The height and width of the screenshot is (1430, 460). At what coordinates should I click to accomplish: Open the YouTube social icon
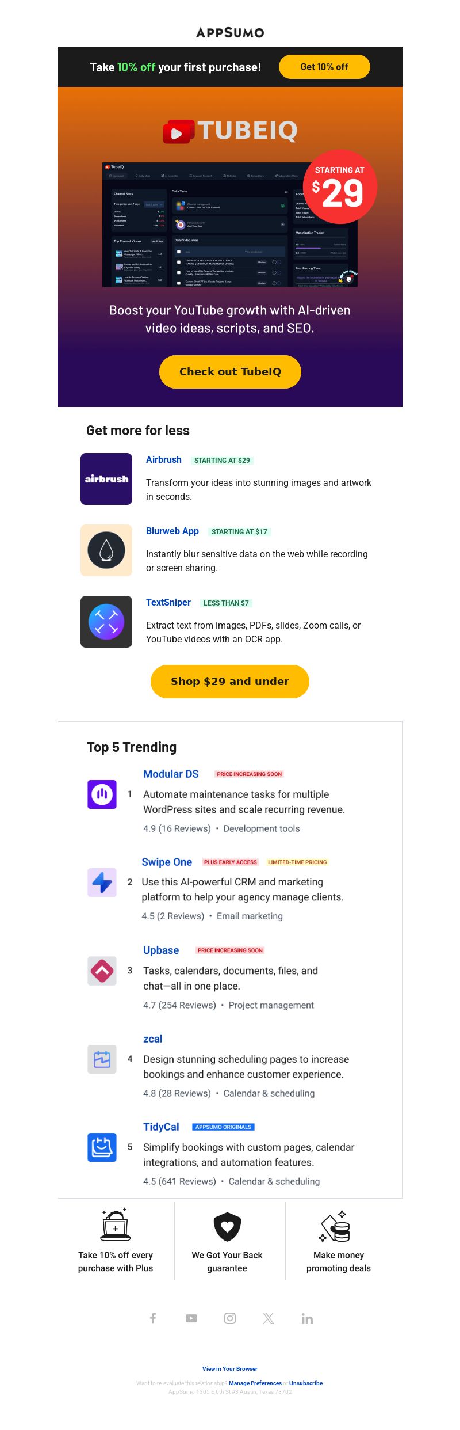coord(191,1318)
